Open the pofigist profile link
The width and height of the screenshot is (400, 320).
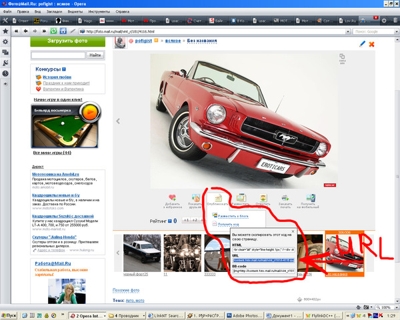click(x=143, y=41)
